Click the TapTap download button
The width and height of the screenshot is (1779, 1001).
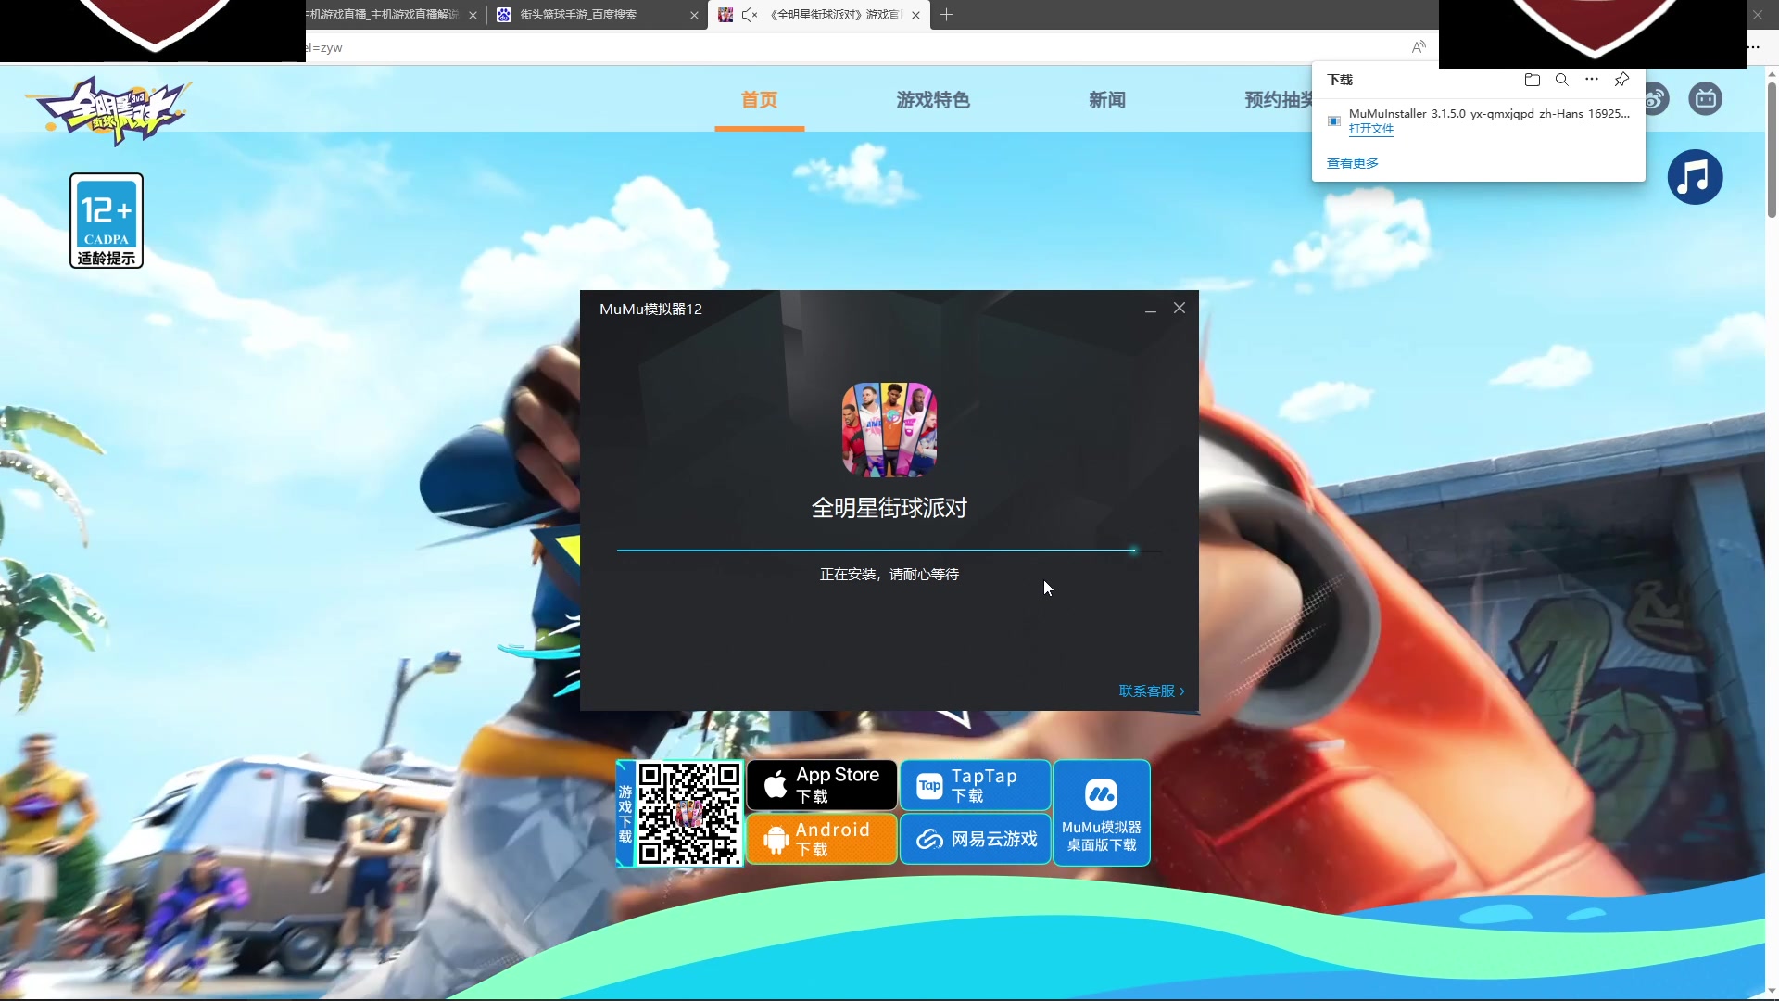click(976, 785)
